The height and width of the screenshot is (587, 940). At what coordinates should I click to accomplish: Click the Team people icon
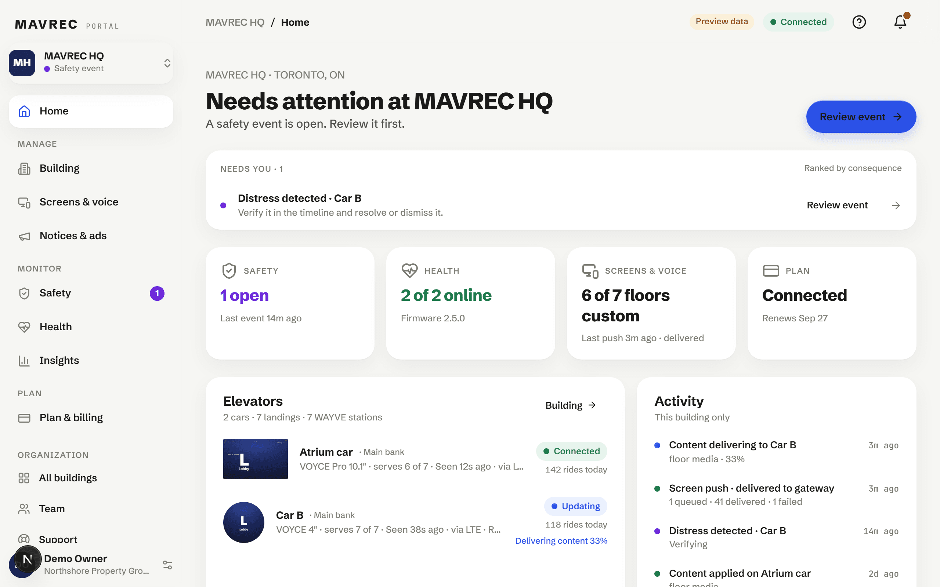tap(24, 509)
